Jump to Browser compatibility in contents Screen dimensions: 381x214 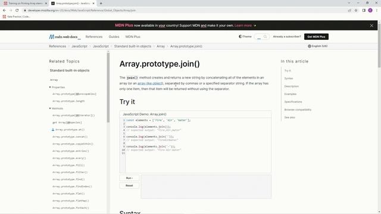pyautogui.click(x=298, y=109)
